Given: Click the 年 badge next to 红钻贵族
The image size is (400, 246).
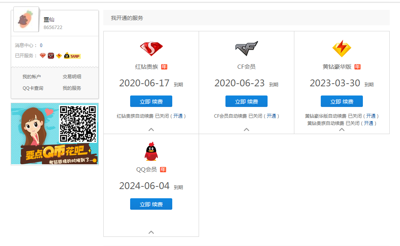Looking at the screenshot, I should [164, 67].
